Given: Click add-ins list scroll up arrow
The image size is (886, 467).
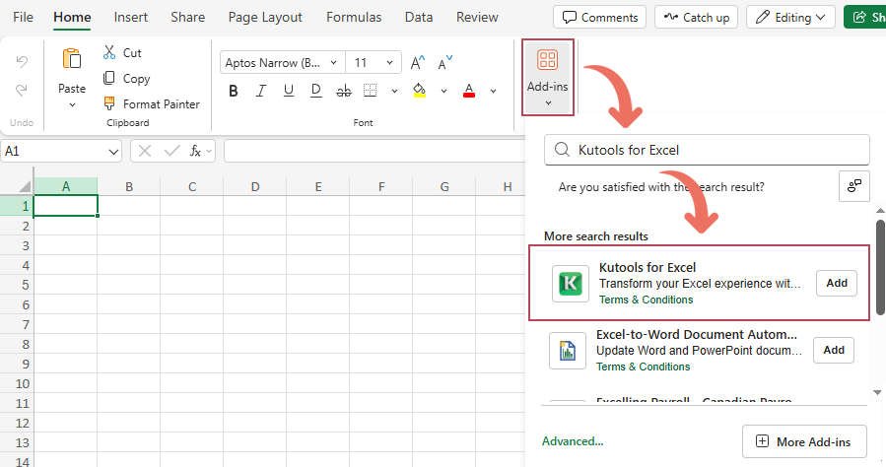Looking at the screenshot, I should [x=880, y=211].
